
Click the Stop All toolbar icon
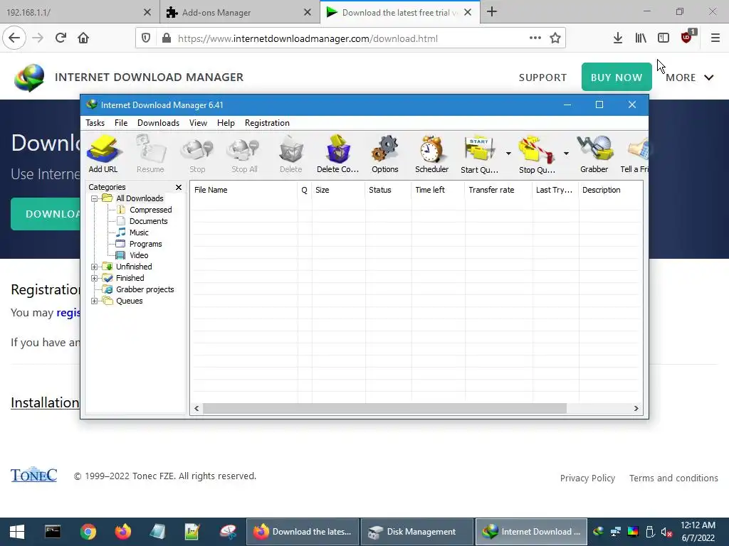pos(244,154)
